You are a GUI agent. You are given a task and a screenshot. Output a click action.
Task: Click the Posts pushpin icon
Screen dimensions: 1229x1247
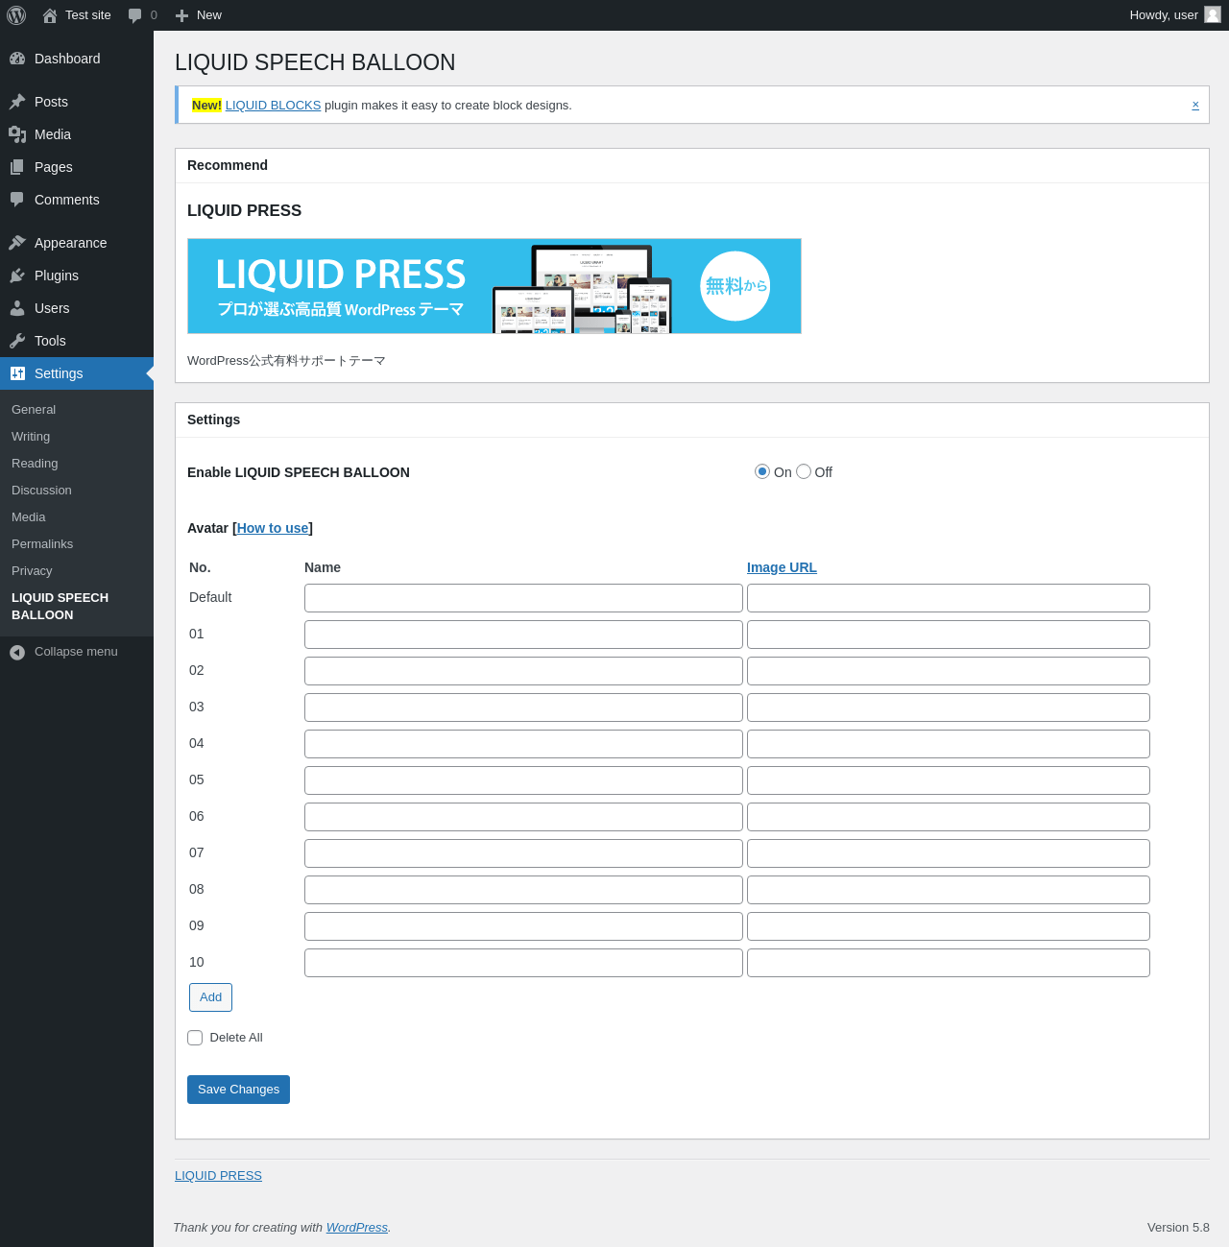17,102
